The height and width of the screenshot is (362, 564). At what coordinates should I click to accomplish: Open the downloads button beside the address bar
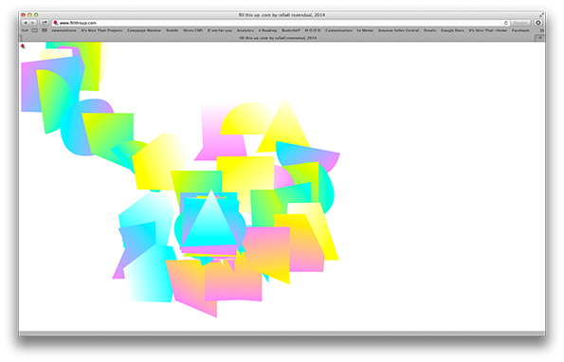pos(538,23)
